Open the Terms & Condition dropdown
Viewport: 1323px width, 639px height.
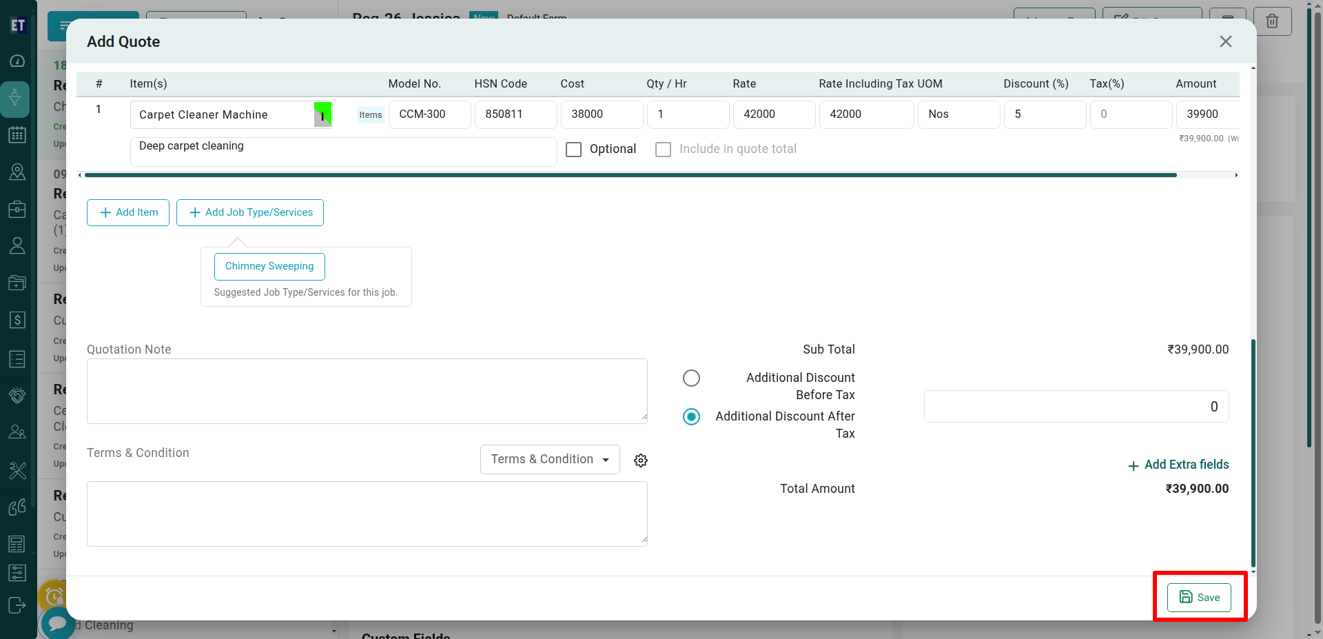549,460
